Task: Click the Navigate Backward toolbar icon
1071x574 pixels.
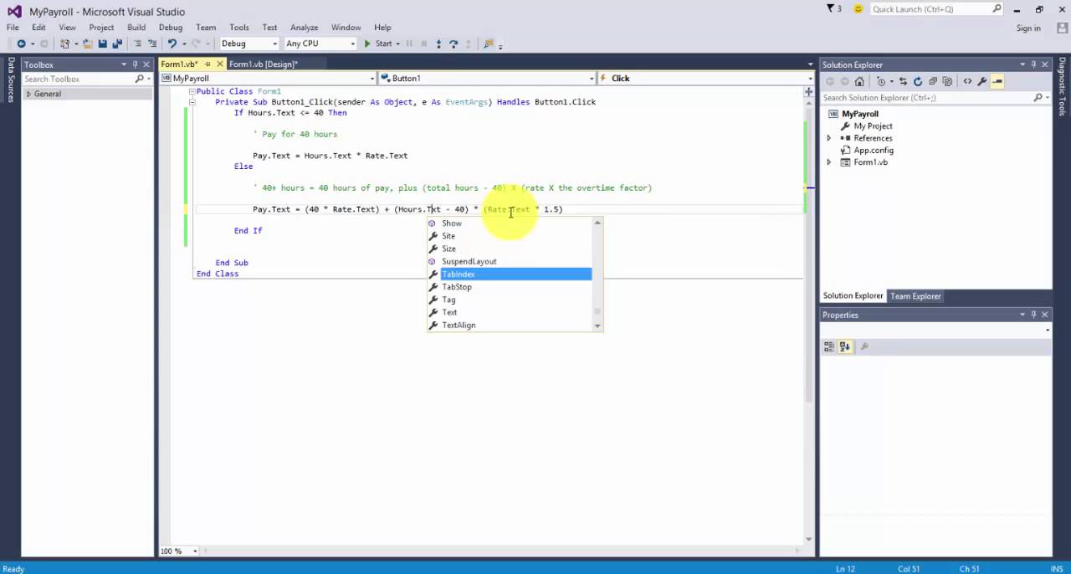Action: pos(22,44)
